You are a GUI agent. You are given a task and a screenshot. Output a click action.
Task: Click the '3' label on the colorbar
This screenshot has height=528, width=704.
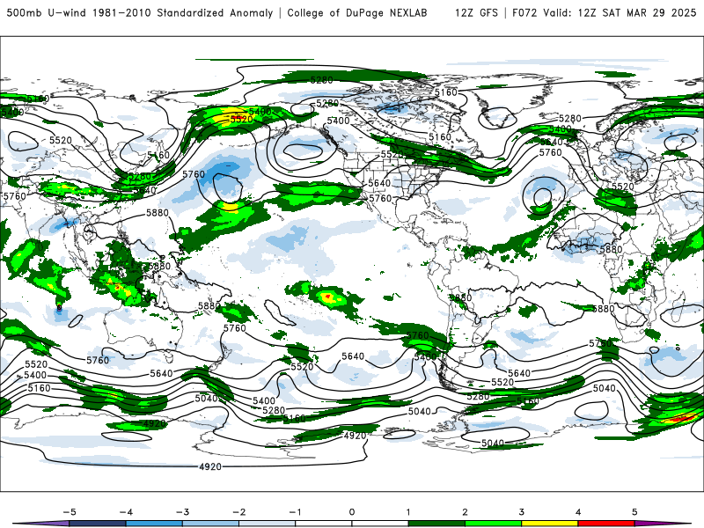coord(521,512)
